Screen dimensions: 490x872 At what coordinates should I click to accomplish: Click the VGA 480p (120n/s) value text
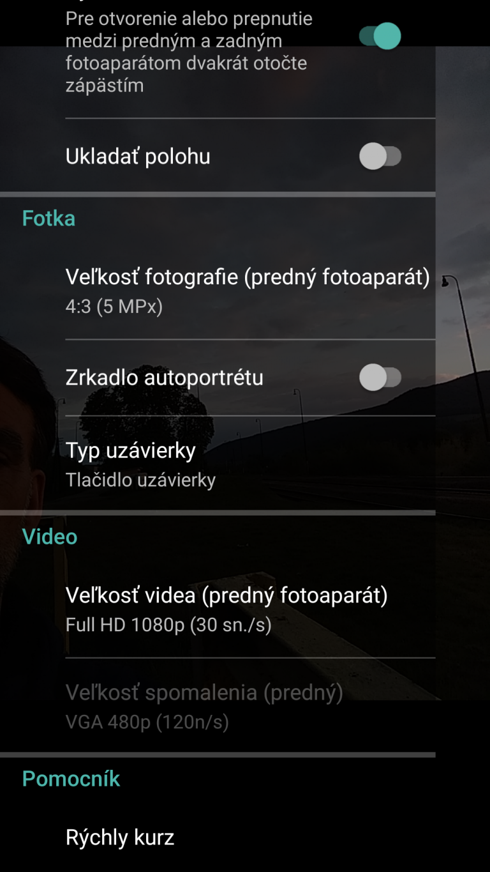pyautogui.click(x=147, y=722)
